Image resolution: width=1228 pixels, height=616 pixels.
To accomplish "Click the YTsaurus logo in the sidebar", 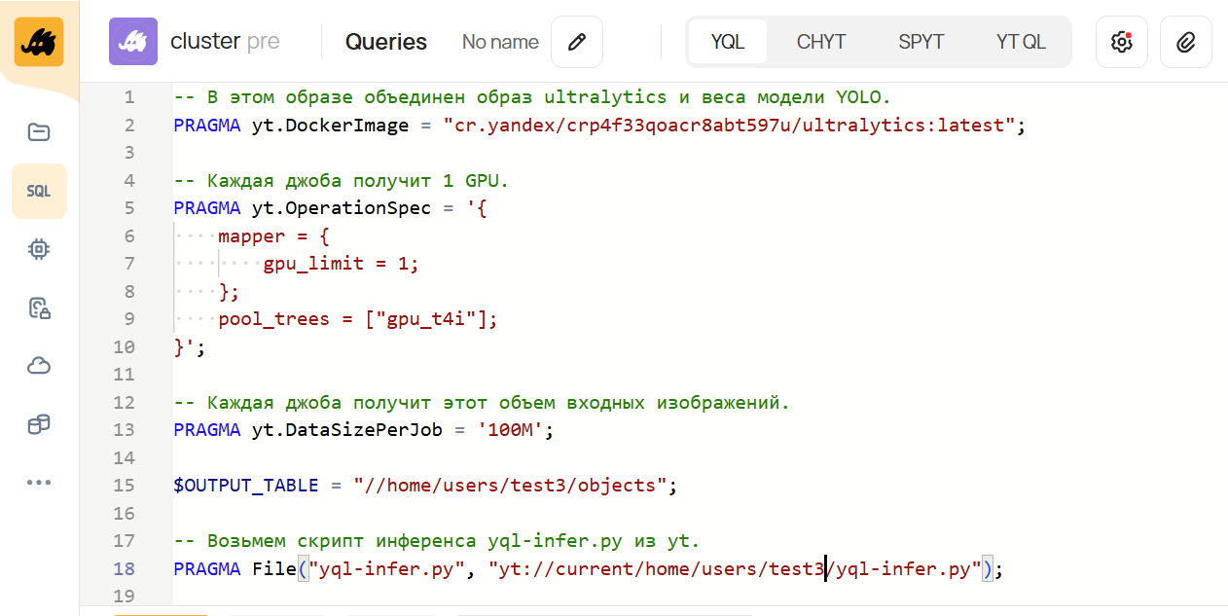I will coord(39,42).
